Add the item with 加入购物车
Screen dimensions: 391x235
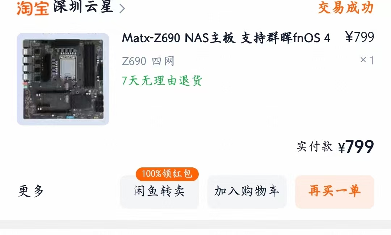pos(247,192)
